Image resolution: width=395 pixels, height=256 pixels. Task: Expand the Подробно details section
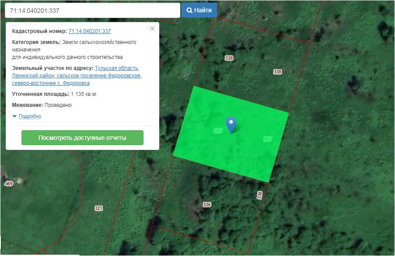(29, 116)
